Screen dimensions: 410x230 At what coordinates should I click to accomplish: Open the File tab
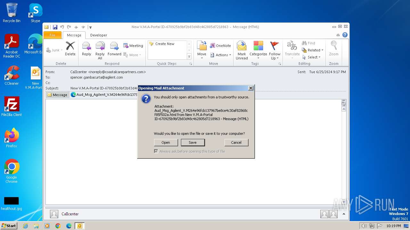tap(53, 35)
